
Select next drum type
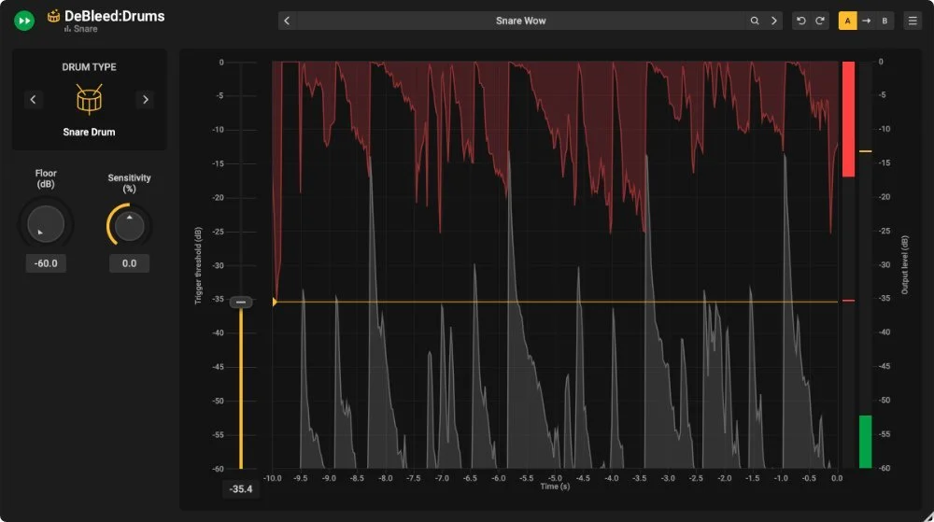pos(146,99)
